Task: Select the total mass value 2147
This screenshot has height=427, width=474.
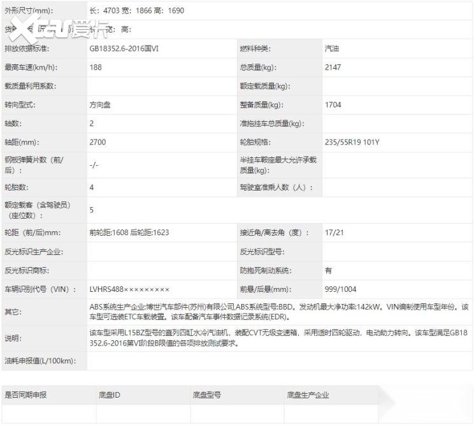Action: coord(333,68)
